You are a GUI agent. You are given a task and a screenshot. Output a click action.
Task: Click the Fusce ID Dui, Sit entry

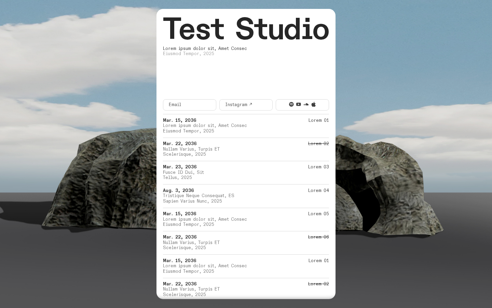183,172
